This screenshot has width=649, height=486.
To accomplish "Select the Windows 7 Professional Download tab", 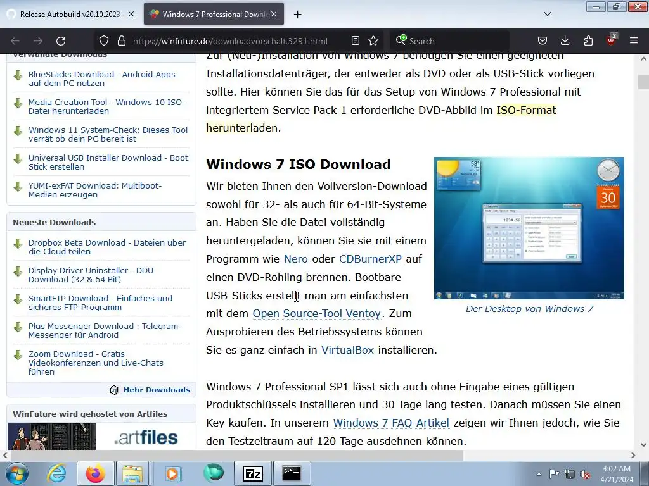I will point(214,15).
